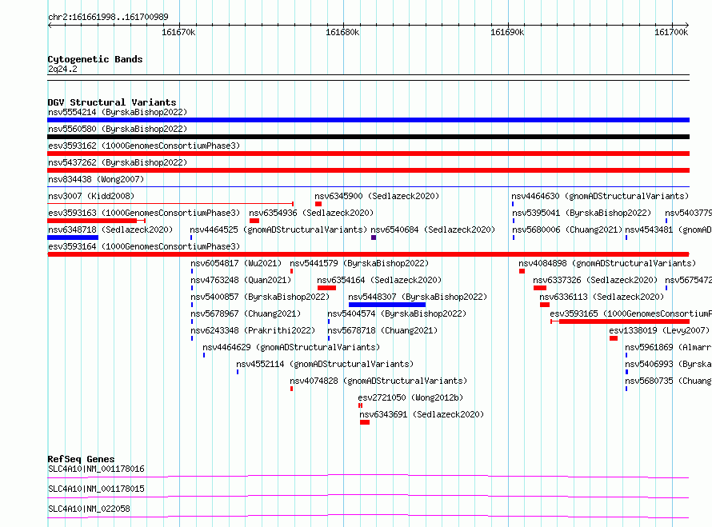Image resolution: width=712 pixels, height=527 pixels.
Task: Select the esv3593162 red variant bar
Action: pyautogui.click(x=368, y=154)
